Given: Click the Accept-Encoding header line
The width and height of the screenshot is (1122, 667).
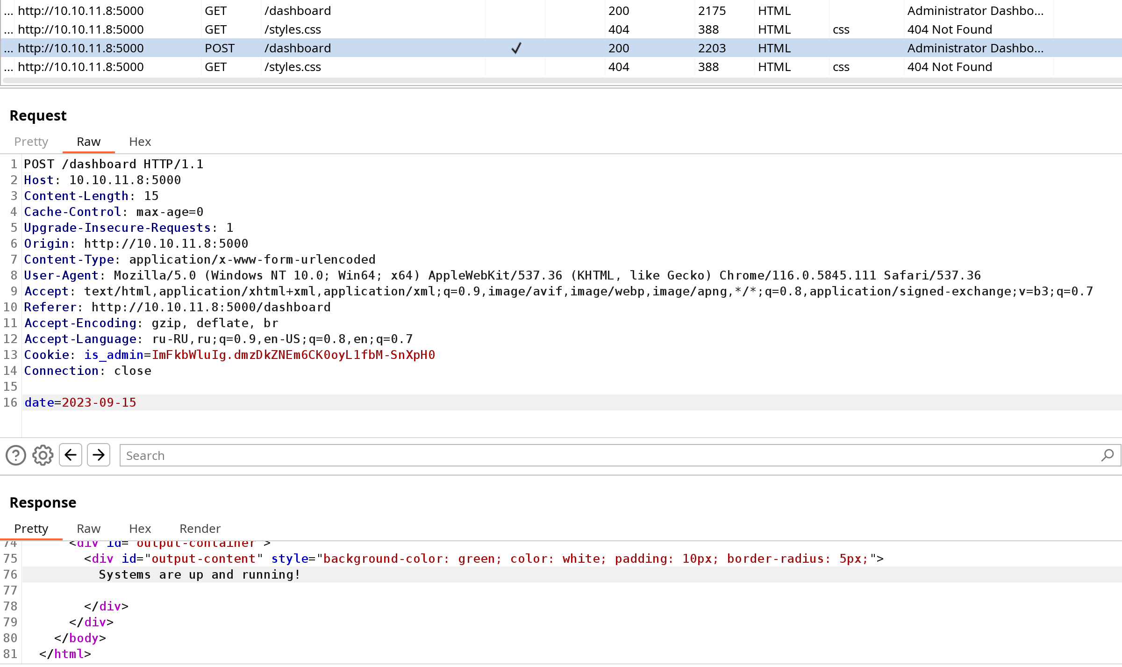Looking at the screenshot, I should [x=151, y=323].
